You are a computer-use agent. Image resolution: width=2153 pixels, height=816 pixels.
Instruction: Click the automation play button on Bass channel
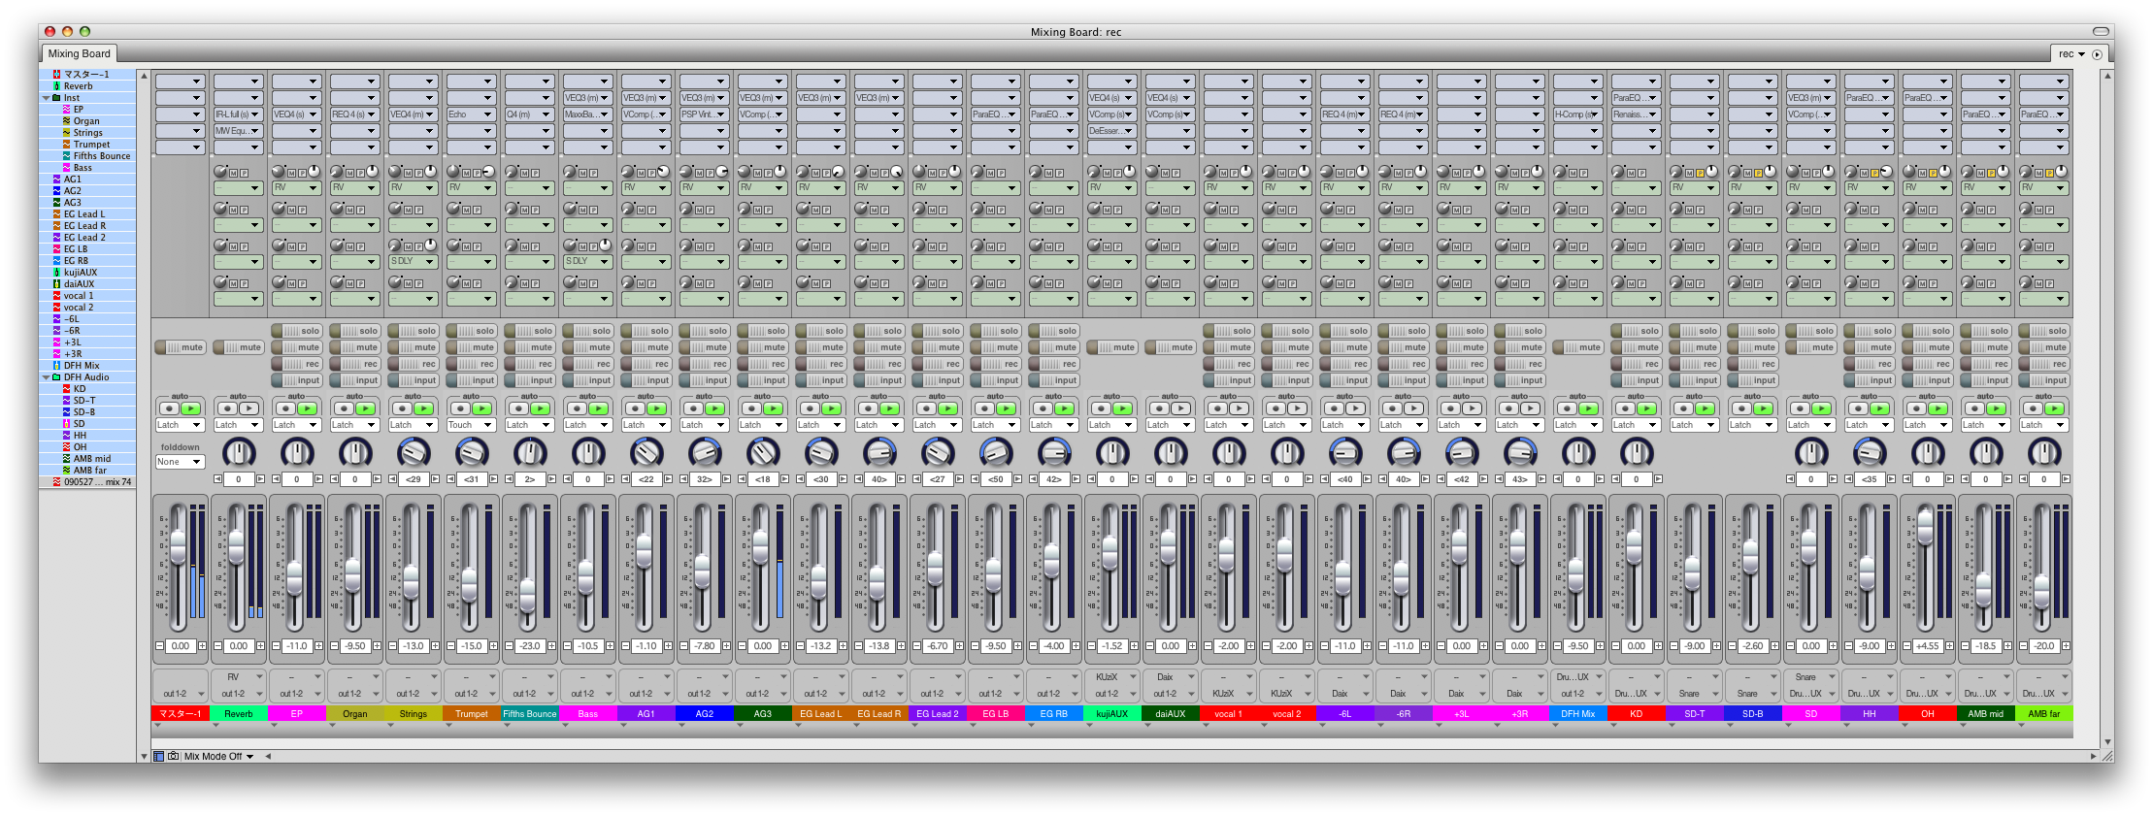click(598, 408)
